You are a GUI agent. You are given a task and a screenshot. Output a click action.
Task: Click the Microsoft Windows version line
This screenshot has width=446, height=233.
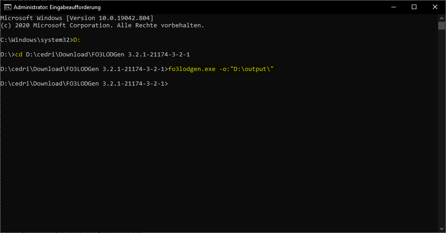(x=77, y=18)
